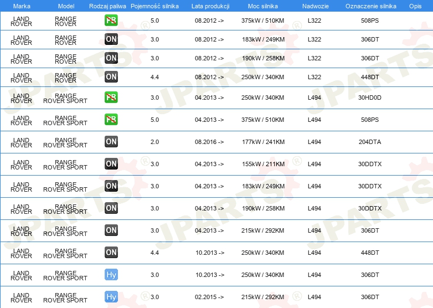Click 508PS engine code in the L322 row

pos(370,20)
